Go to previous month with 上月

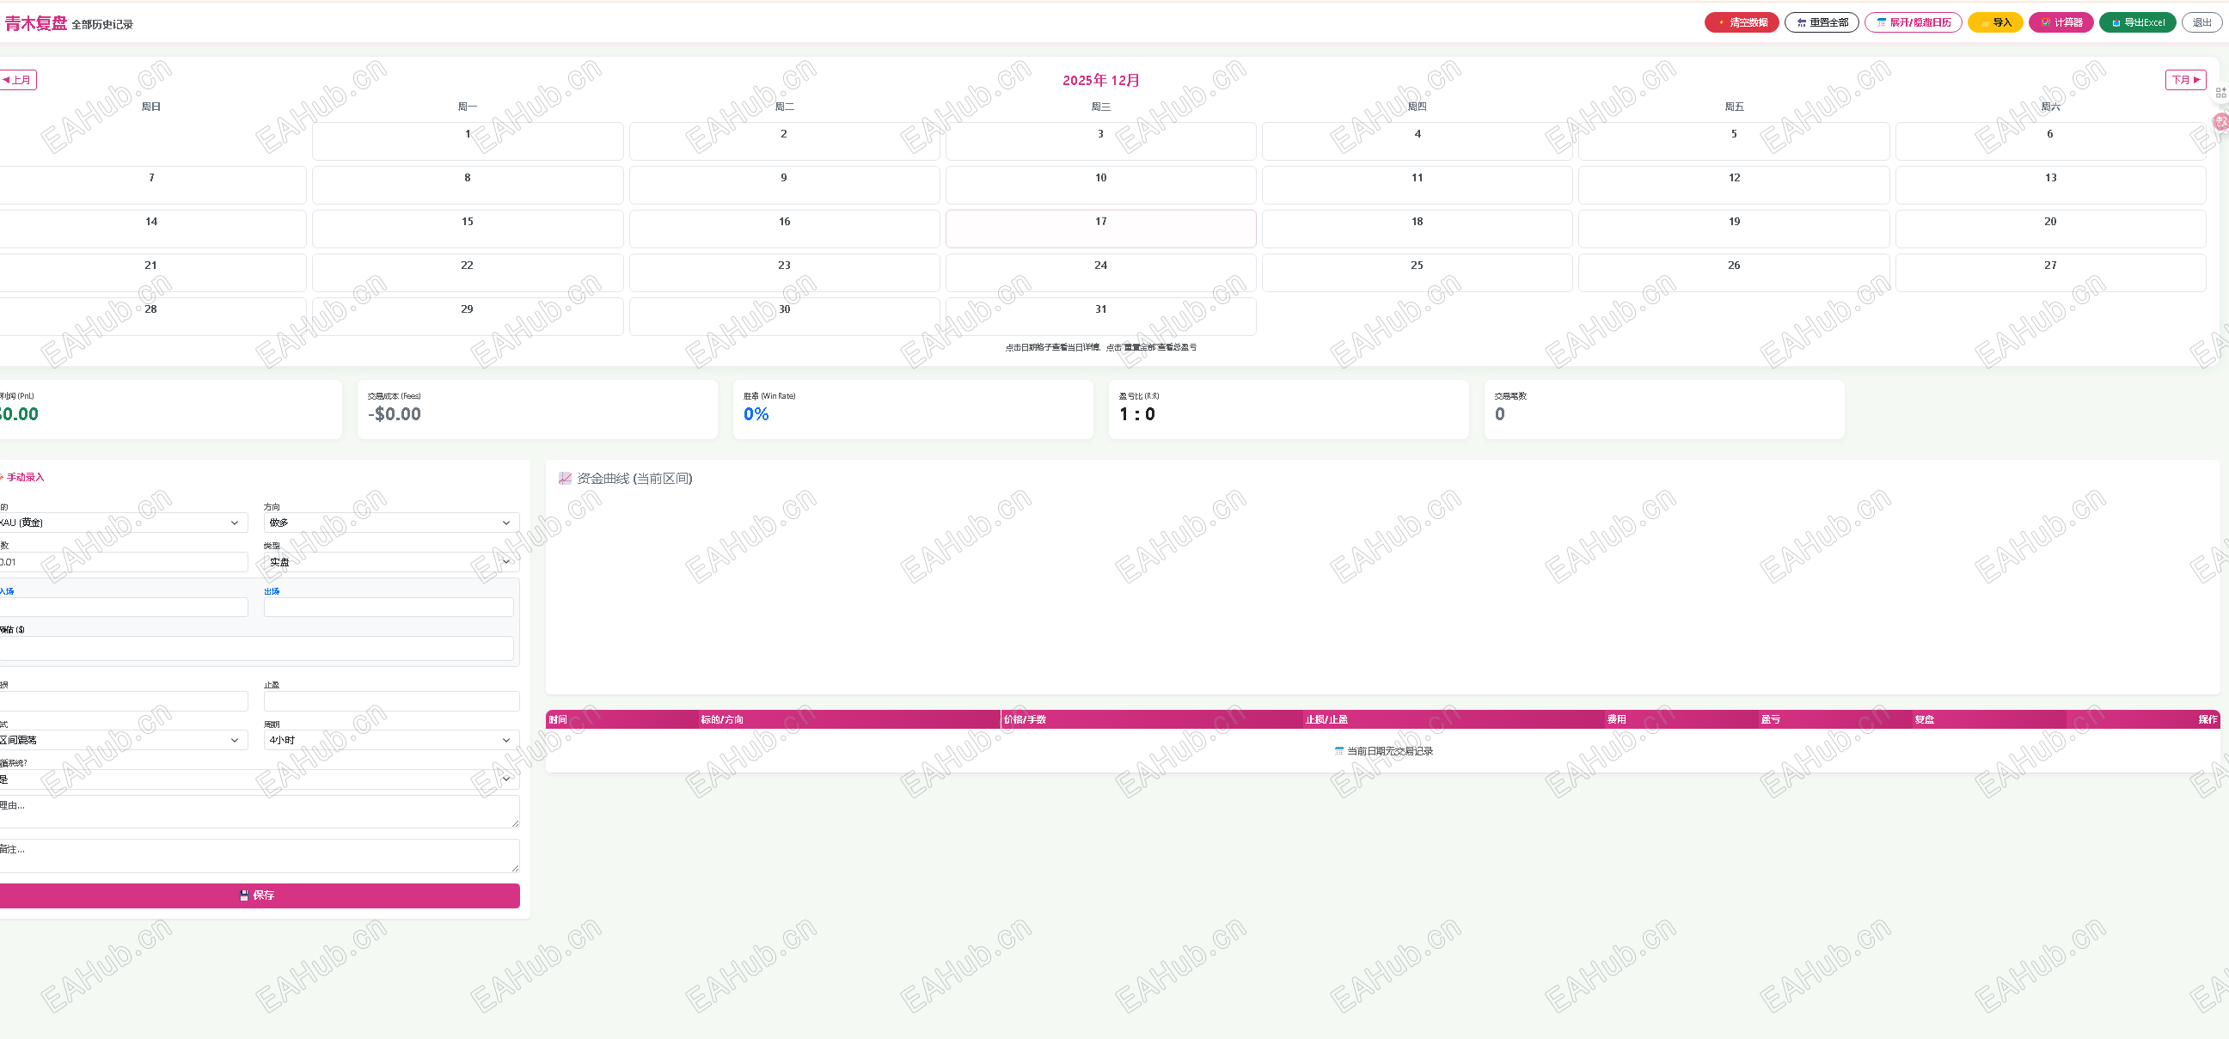(17, 80)
